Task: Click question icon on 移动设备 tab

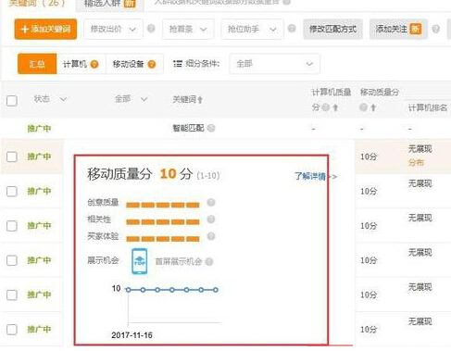Action: click(x=152, y=64)
